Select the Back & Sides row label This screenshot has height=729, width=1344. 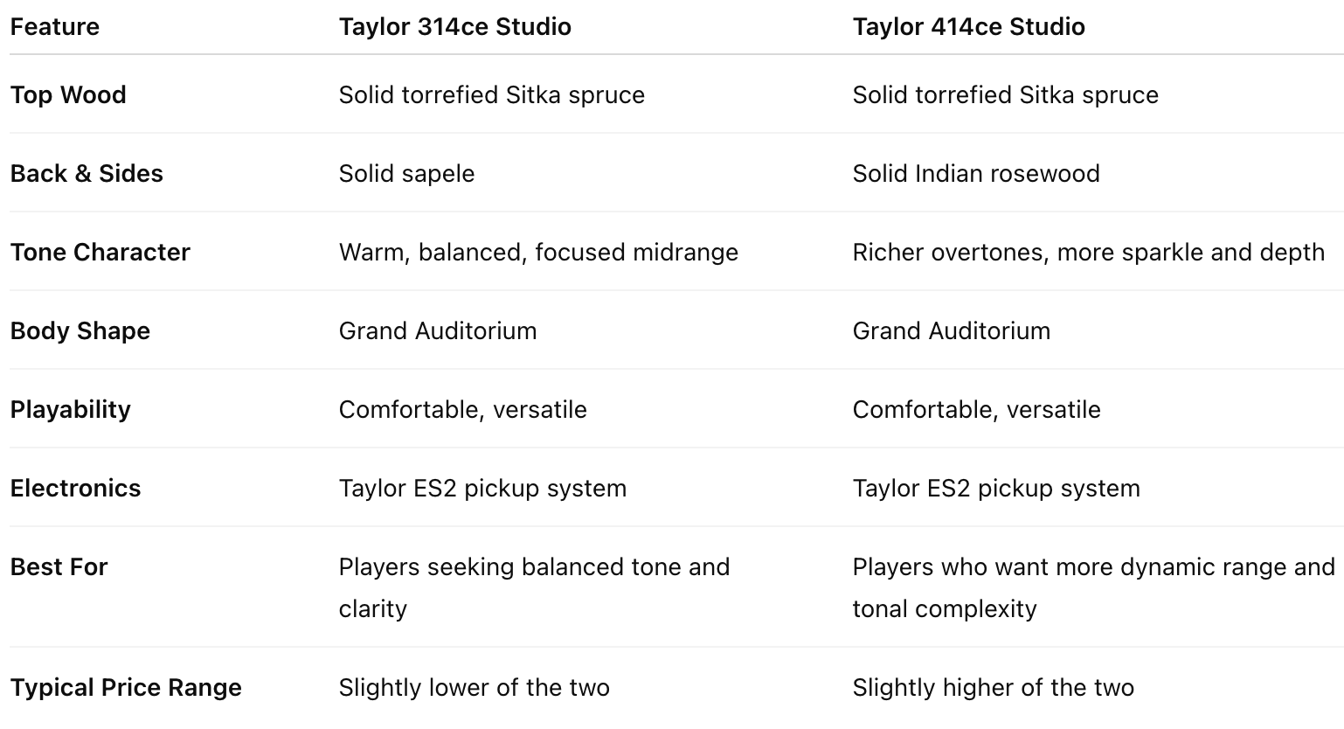[x=87, y=174]
